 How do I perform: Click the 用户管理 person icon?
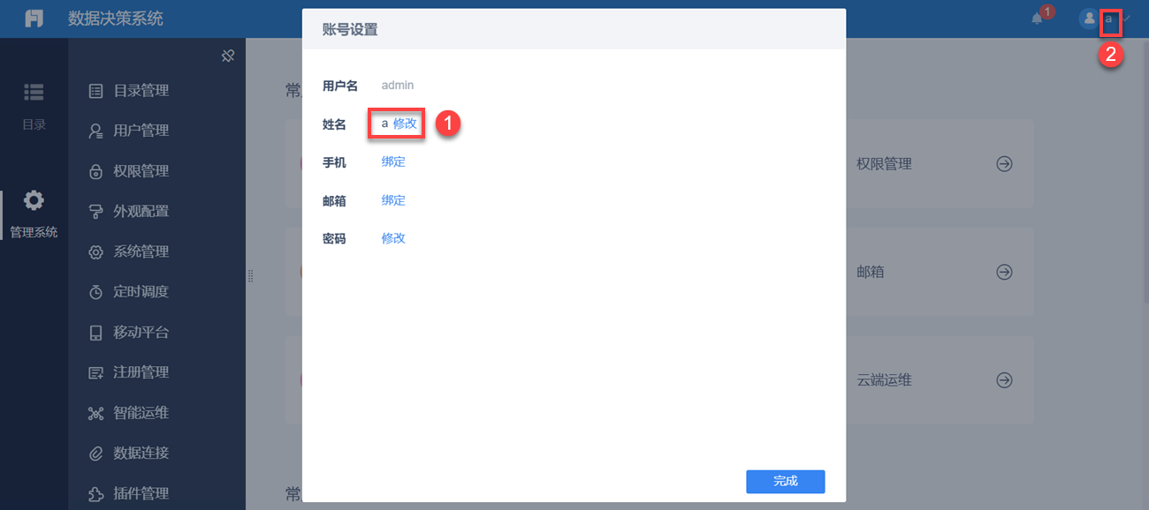click(96, 131)
